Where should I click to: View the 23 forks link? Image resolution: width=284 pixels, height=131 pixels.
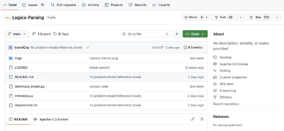223,97
